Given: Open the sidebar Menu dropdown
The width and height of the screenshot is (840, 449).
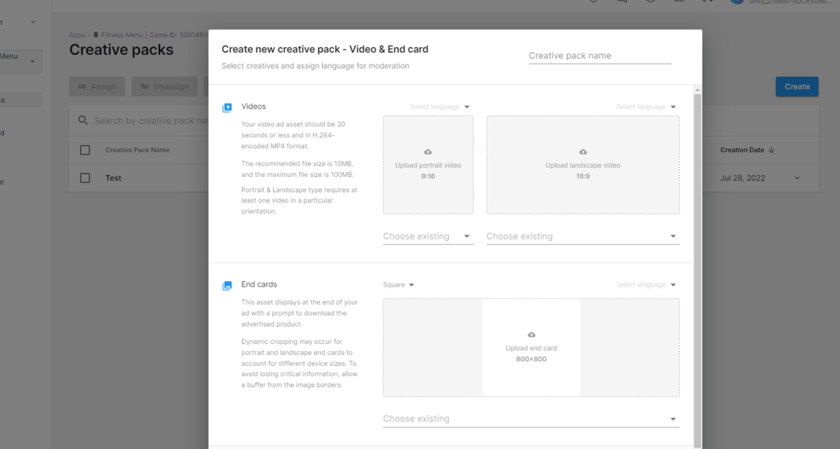Looking at the screenshot, I should point(20,61).
